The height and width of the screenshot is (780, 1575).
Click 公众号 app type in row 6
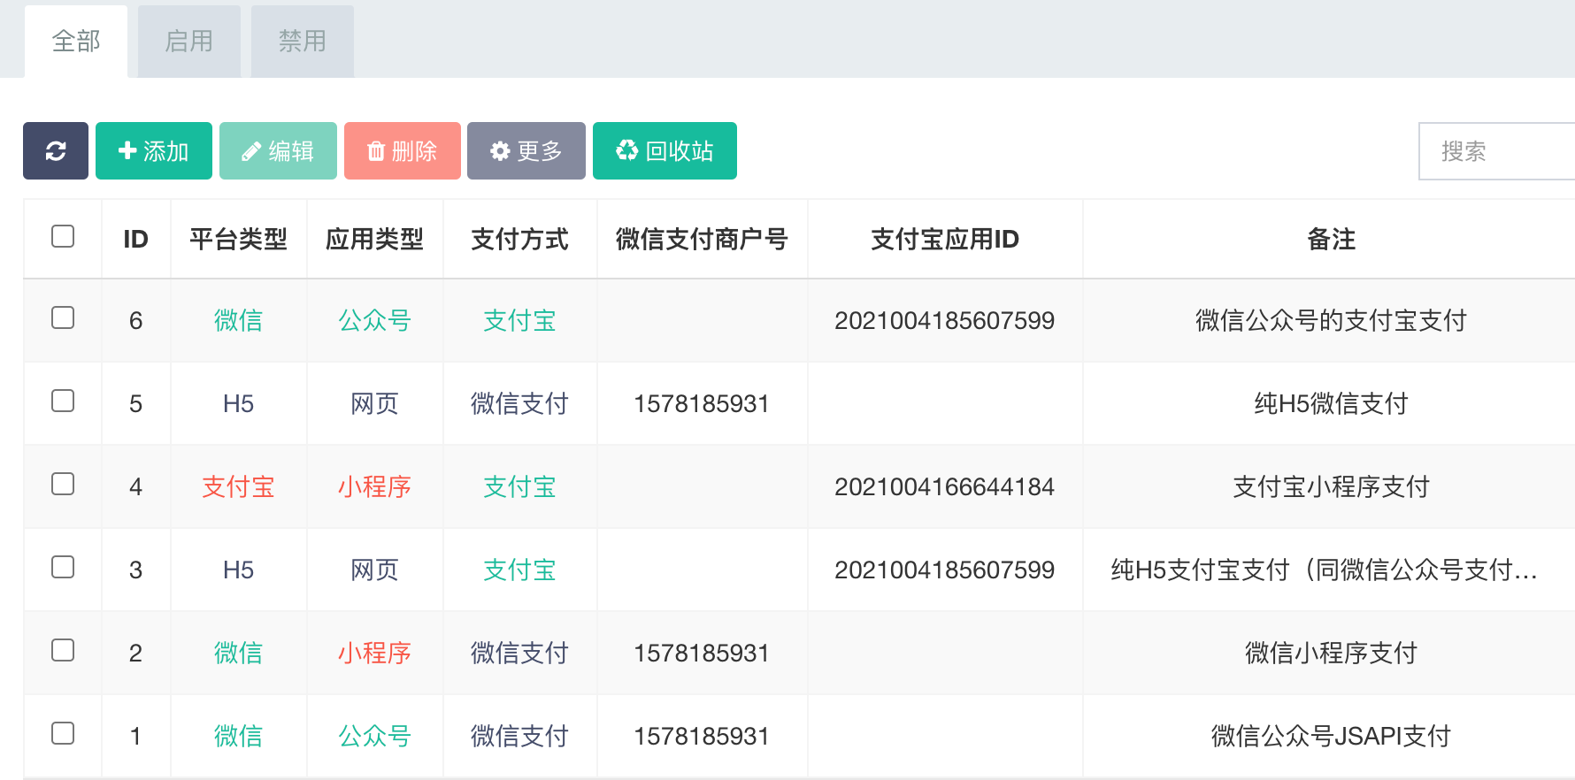374,320
